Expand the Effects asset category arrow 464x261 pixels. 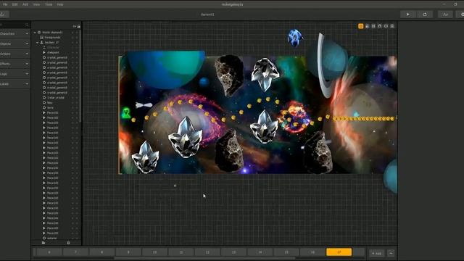[x=27, y=64]
